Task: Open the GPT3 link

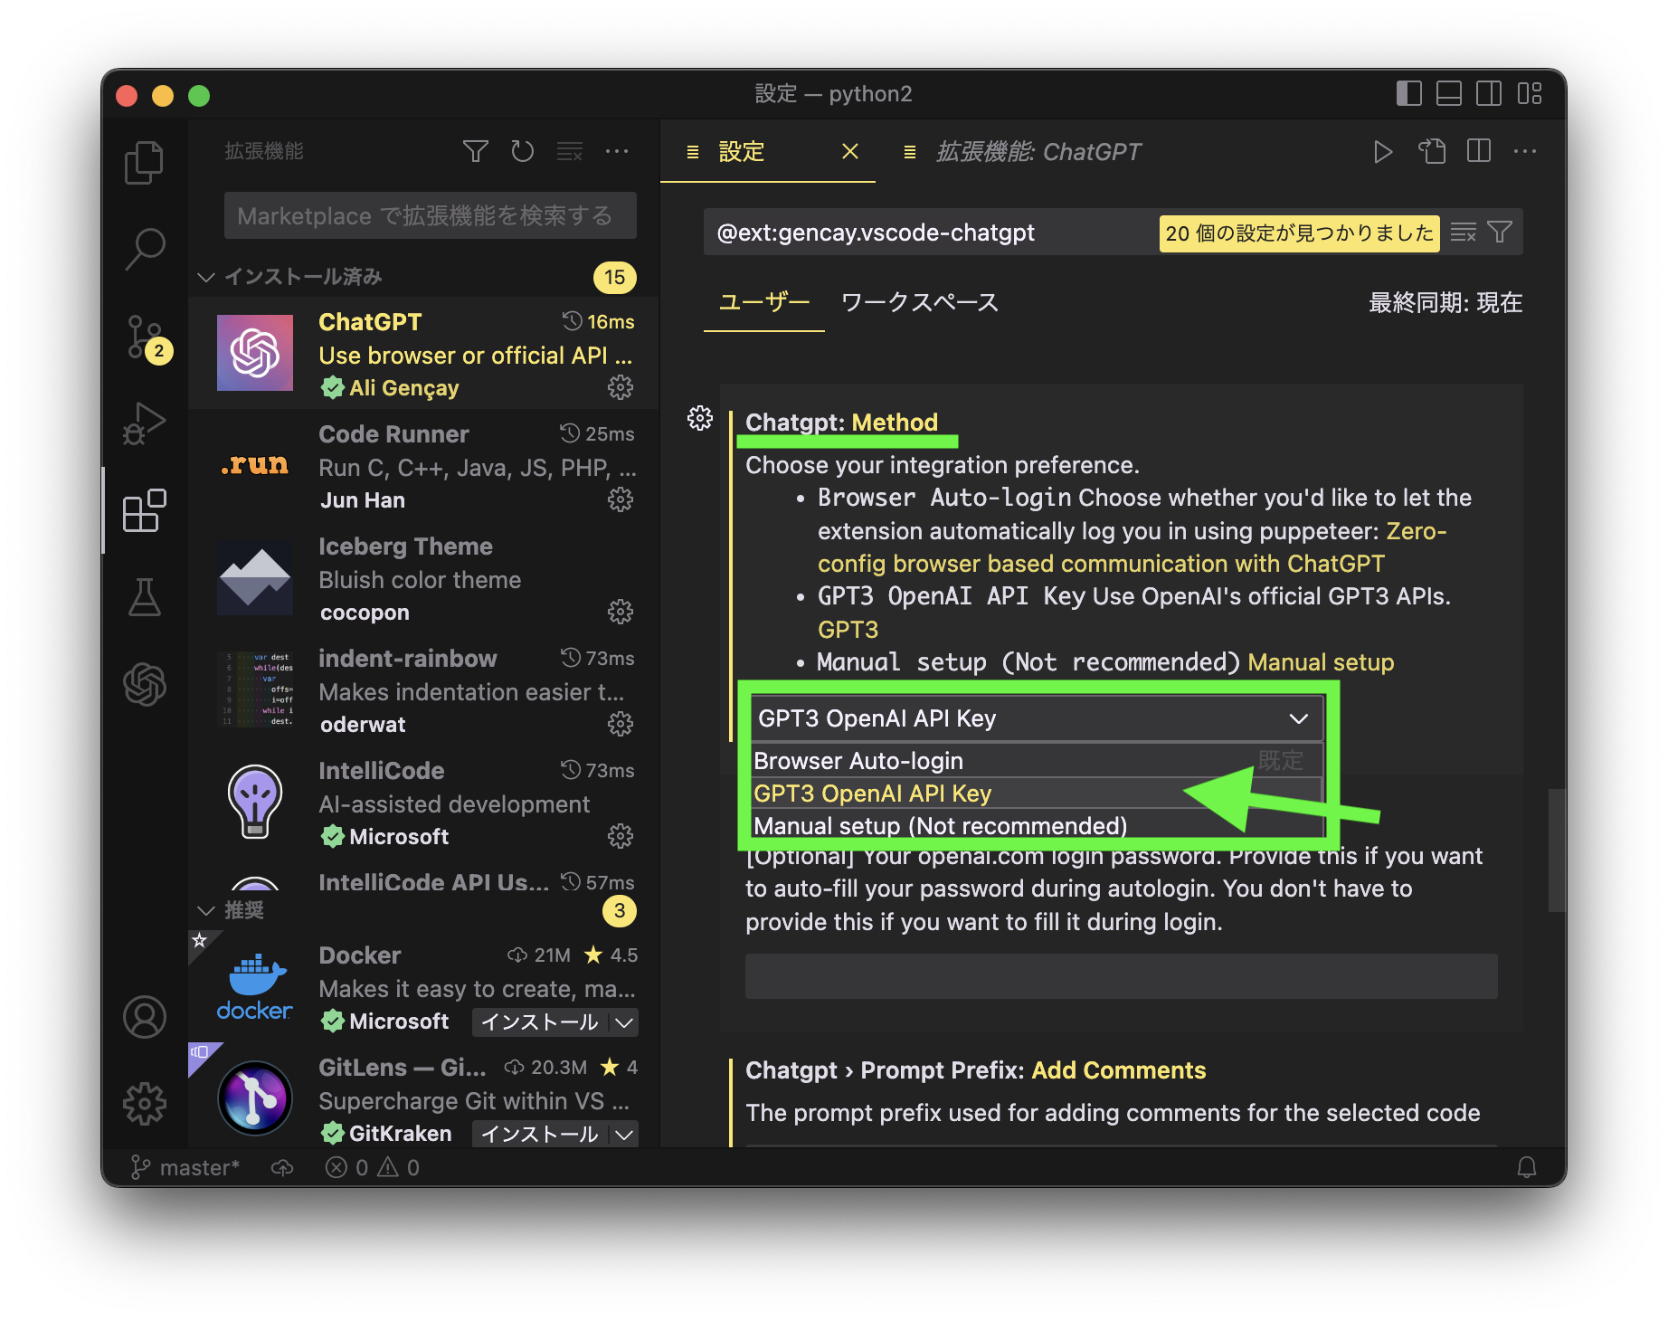Action: coord(848,630)
